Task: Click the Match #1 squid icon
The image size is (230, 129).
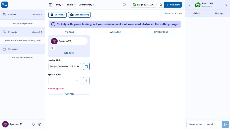Action: [x=198, y=5]
